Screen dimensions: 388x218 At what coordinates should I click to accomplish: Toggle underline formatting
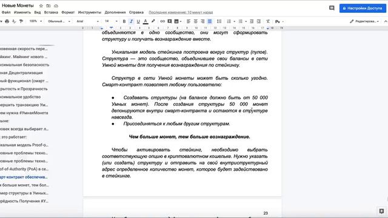(138, 22)
